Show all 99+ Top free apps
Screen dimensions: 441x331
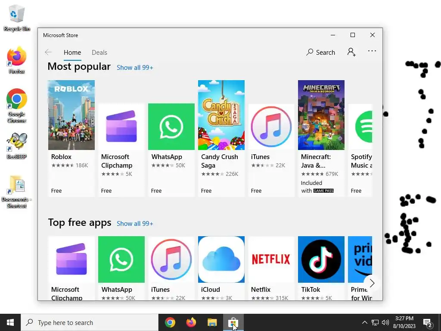point(135,224)
